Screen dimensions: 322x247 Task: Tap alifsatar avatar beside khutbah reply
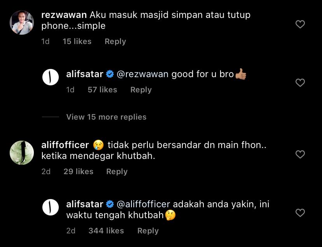click(x=51, y=207)
